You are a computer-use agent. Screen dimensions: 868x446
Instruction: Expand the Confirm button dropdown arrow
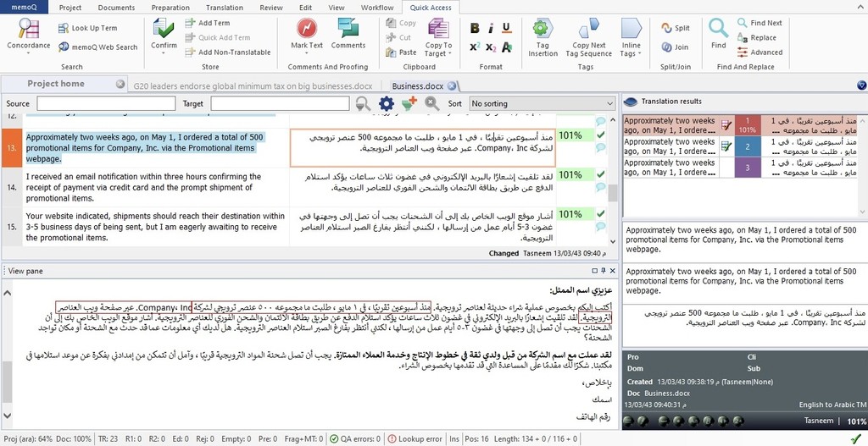point(164,53)
